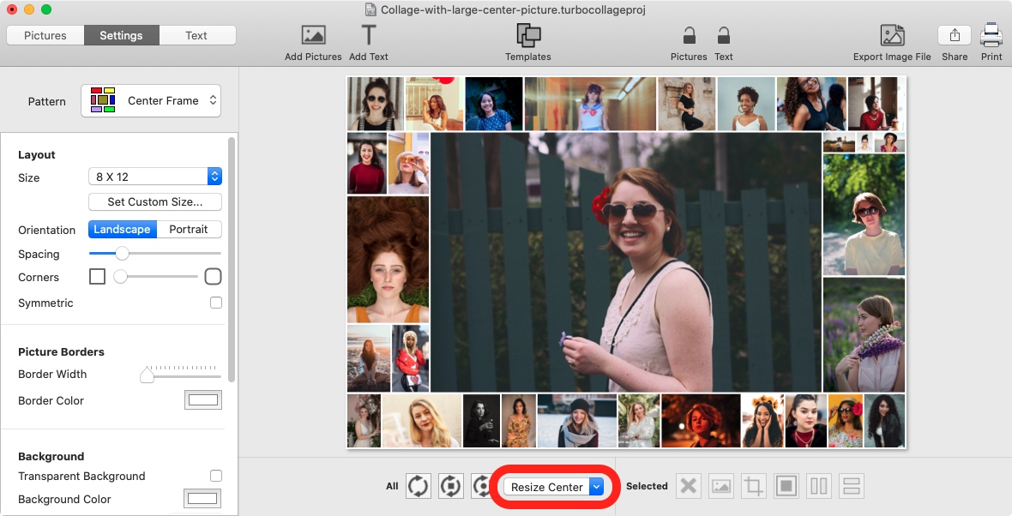Click the Add Pictures toolbar icon
The image size is (1012, 516).
313,35
